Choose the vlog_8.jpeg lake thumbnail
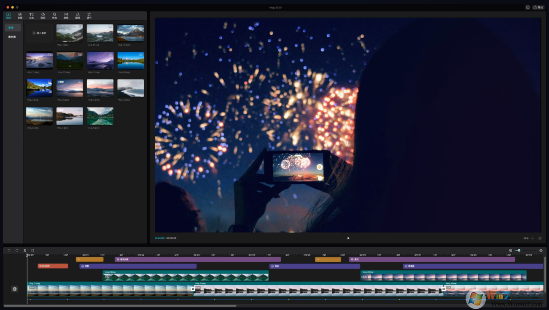 (x=130, y=61)
